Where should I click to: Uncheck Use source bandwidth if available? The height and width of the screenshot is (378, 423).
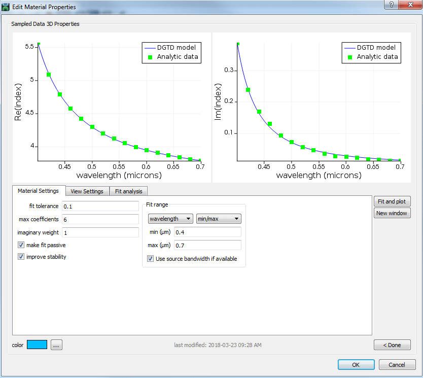[x=151, y=258]
